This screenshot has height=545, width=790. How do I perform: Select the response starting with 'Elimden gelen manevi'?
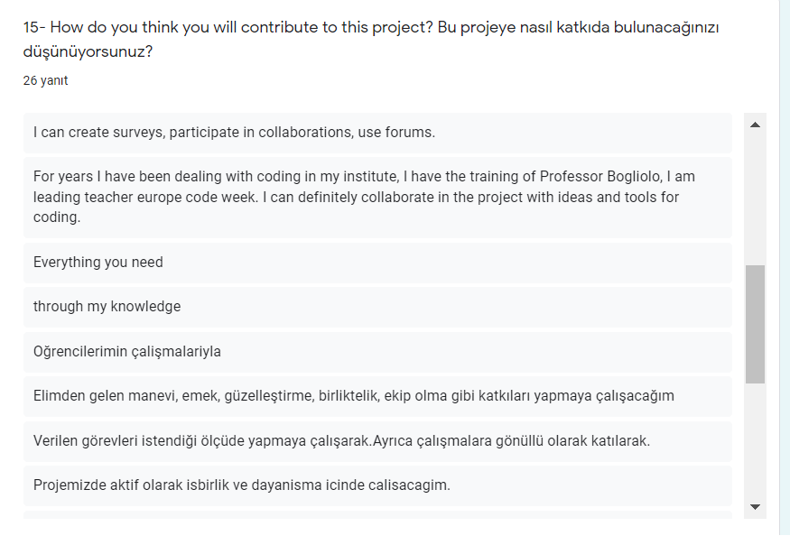coord(271,397)
